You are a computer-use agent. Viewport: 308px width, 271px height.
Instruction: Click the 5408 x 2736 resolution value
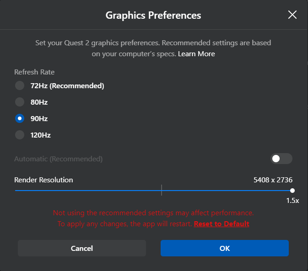(273, 180)
